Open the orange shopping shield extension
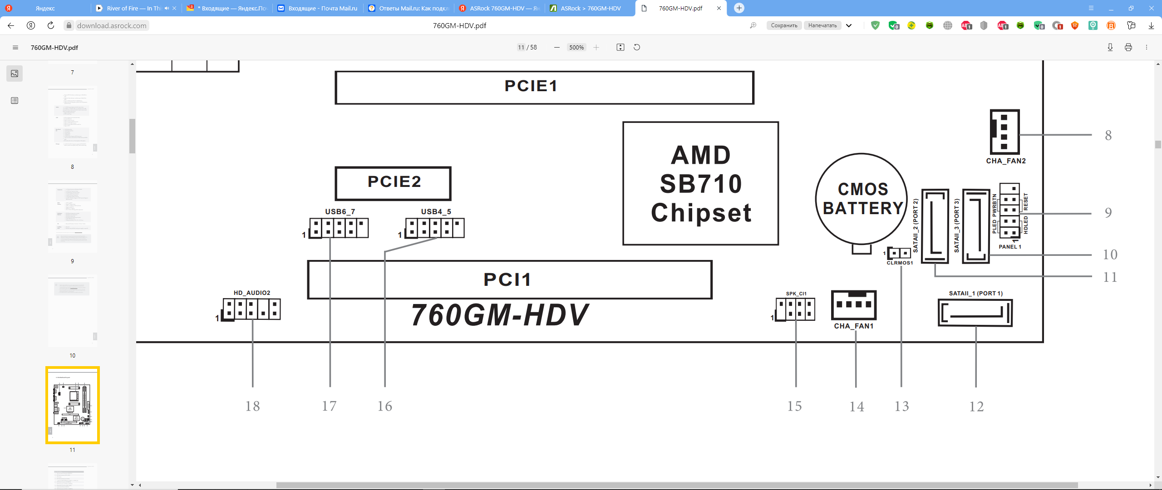 coord(1075,25)
